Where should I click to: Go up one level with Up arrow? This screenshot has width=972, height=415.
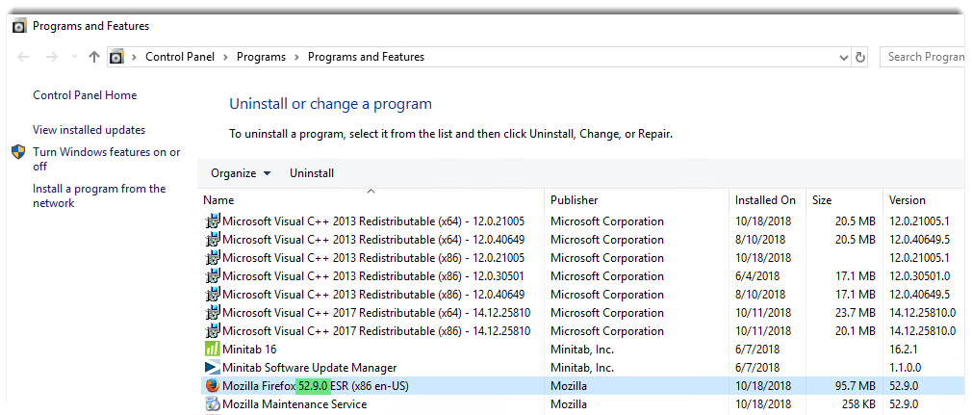click(94, 57)
